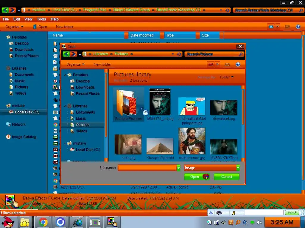Click the green Open button in the dialog
The image size is (305, 228).
pos(197,177)
